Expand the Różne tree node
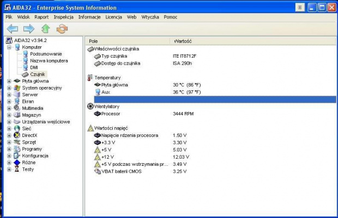 pyautogui.click(x=9, y=163)
